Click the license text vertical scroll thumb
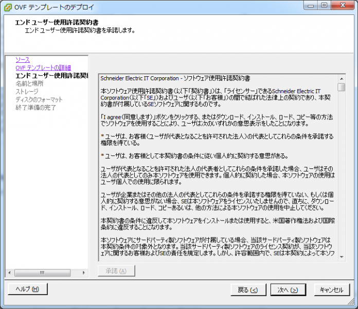 342,87
